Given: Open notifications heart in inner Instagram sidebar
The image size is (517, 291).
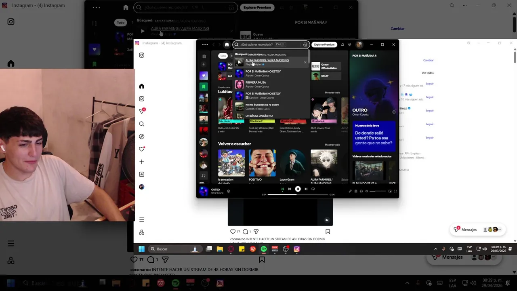Looking at the screenshot, I should 142,149.
